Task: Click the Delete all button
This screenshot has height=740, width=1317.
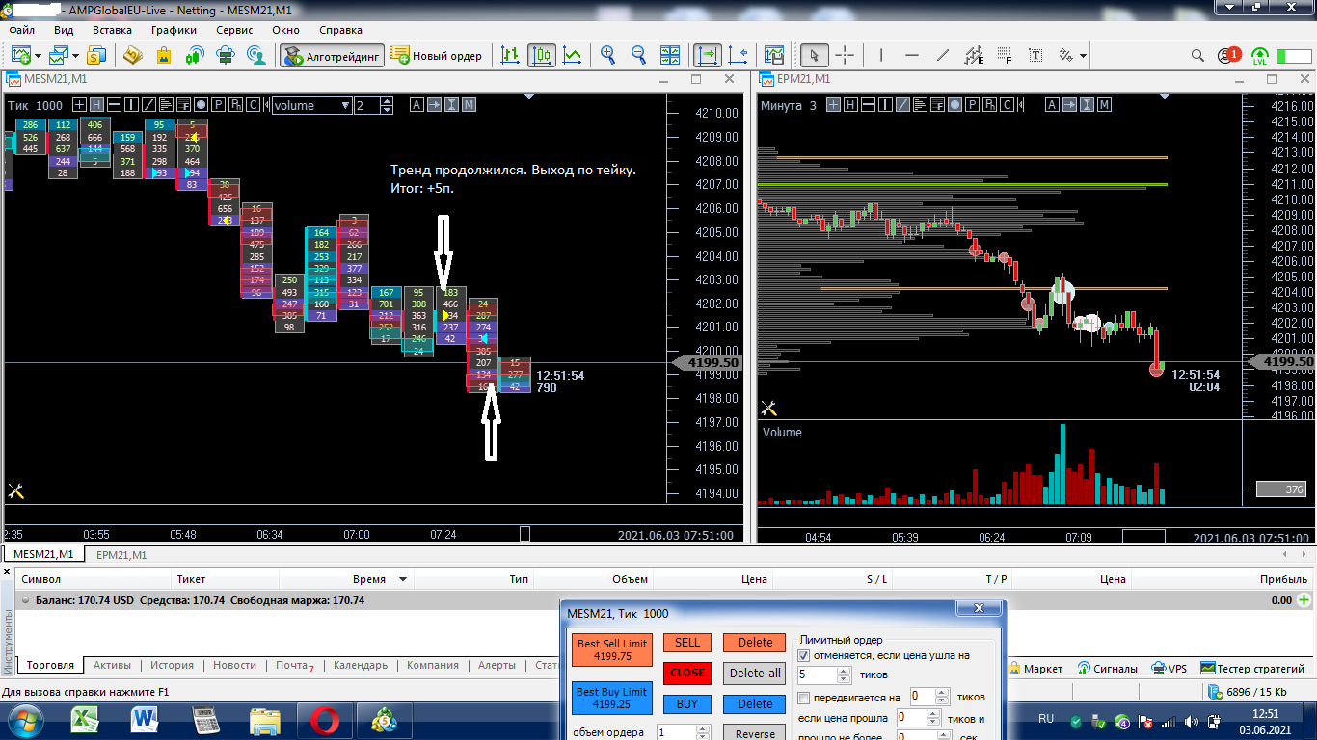Action: click(x=755, y=673)
